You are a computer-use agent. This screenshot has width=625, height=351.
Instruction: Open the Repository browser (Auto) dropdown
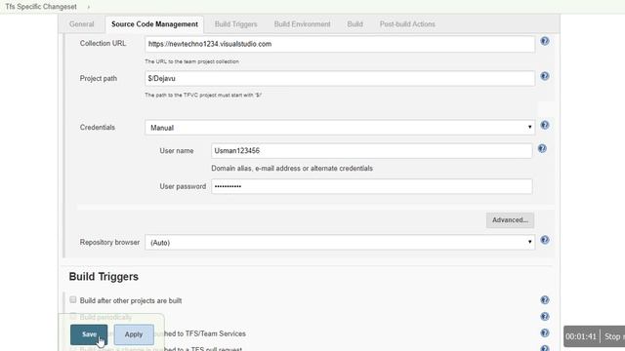(x=340, y=243)
